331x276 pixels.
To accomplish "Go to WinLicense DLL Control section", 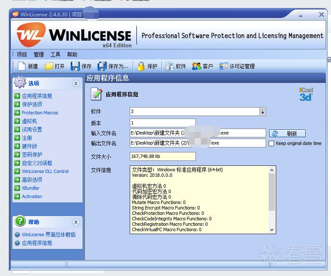I will 45,171.
